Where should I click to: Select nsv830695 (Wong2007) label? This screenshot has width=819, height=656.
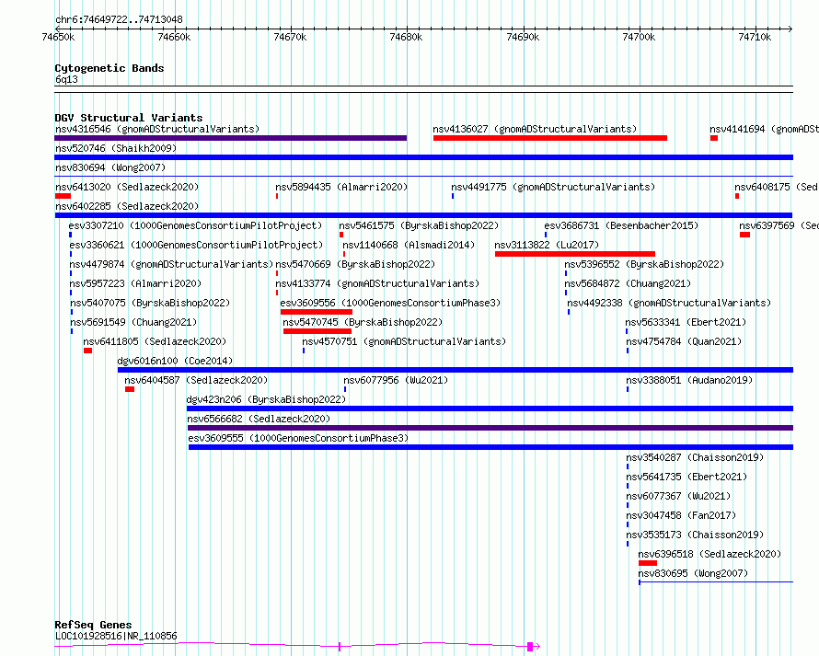coord(693,573)
